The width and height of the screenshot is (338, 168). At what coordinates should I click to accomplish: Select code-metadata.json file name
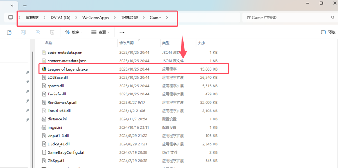click(65, 53)
